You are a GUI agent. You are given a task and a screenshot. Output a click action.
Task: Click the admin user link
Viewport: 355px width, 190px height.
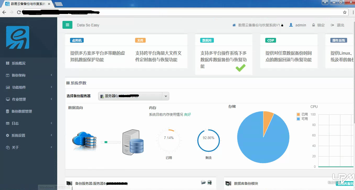[x=301, y=25]
